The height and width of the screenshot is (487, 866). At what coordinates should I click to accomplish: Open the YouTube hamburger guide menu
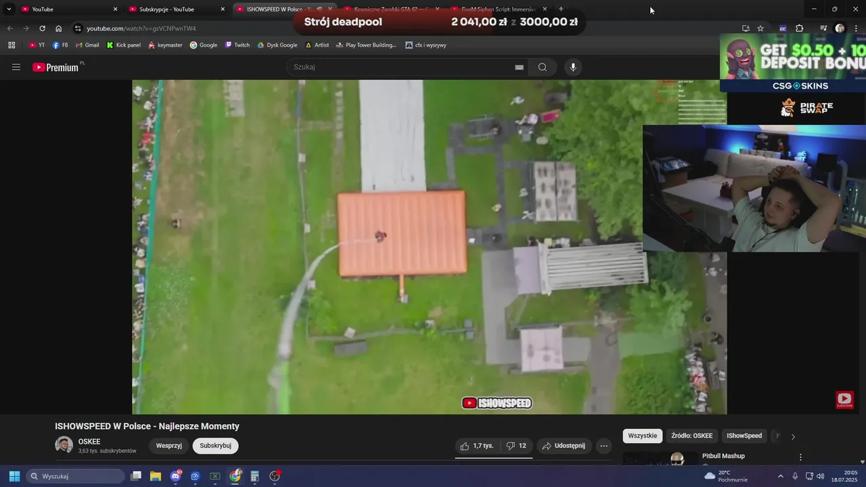pyautogui.click(x=16, y=67)
